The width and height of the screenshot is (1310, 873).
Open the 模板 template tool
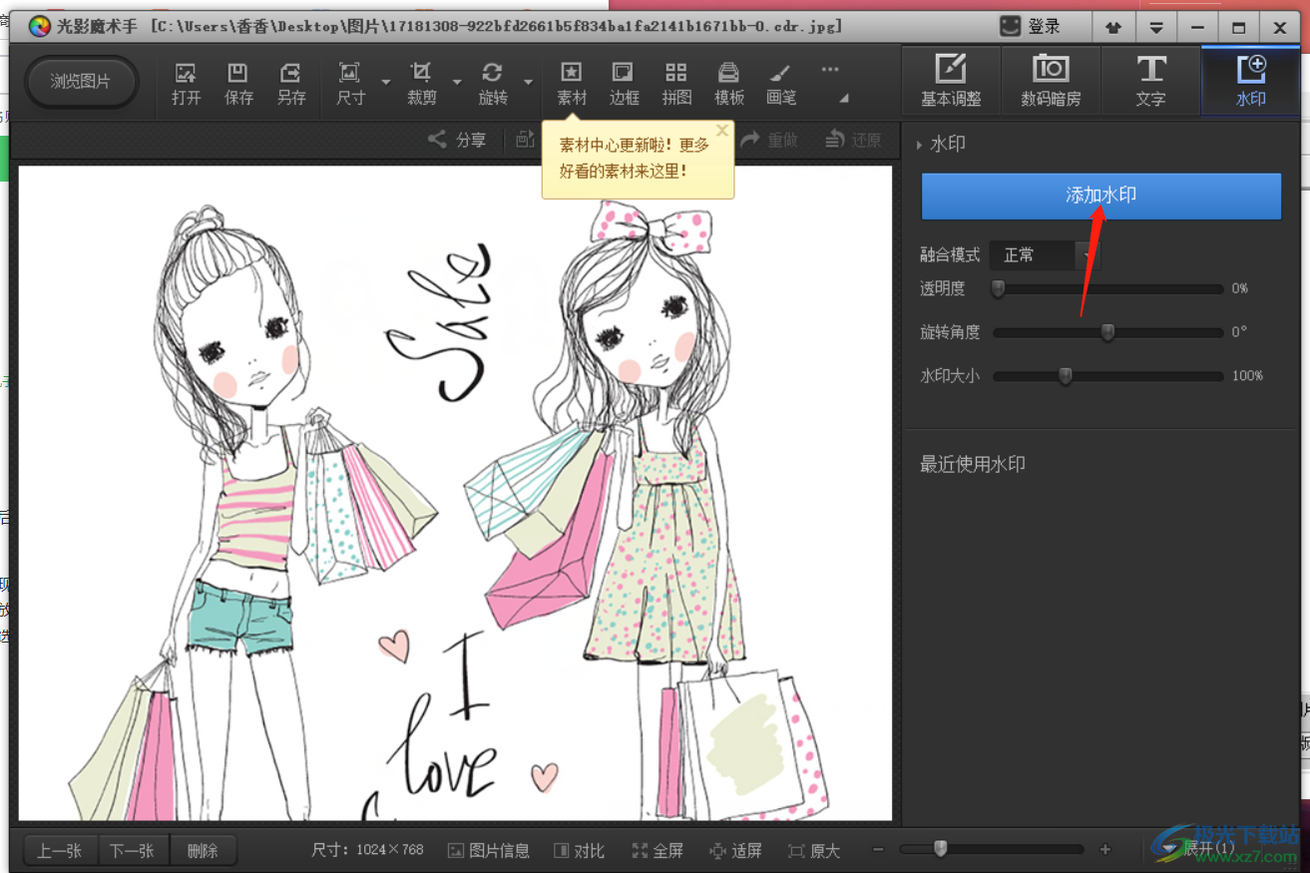point(729,84)
